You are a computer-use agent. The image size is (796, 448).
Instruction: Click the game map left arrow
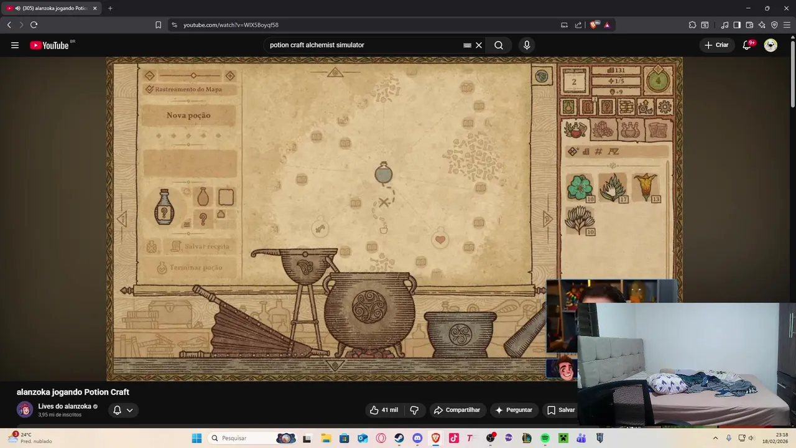(122, 219)
